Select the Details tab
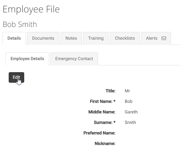This screenshot has width=180, height=149. click(14, 38)
